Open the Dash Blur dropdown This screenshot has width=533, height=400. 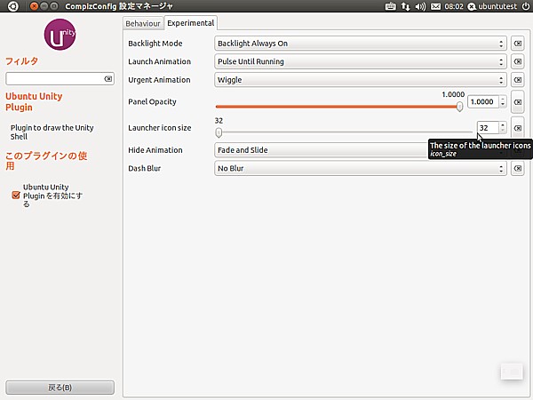pos(361,168)
